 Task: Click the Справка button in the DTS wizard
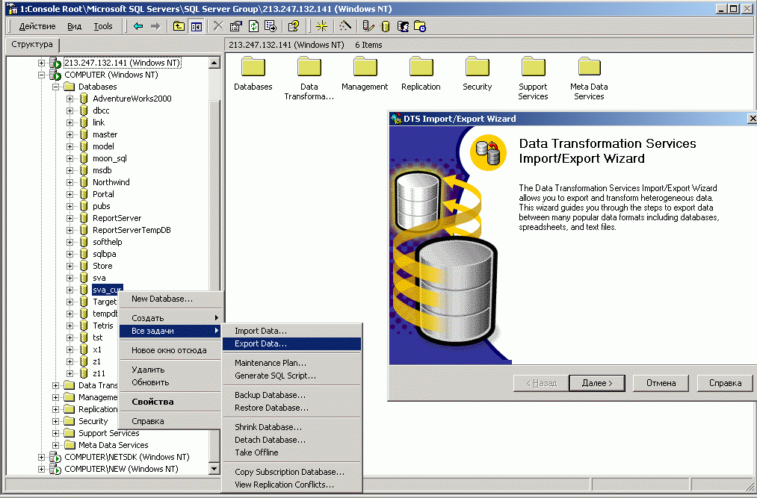(x=725, y=383)
